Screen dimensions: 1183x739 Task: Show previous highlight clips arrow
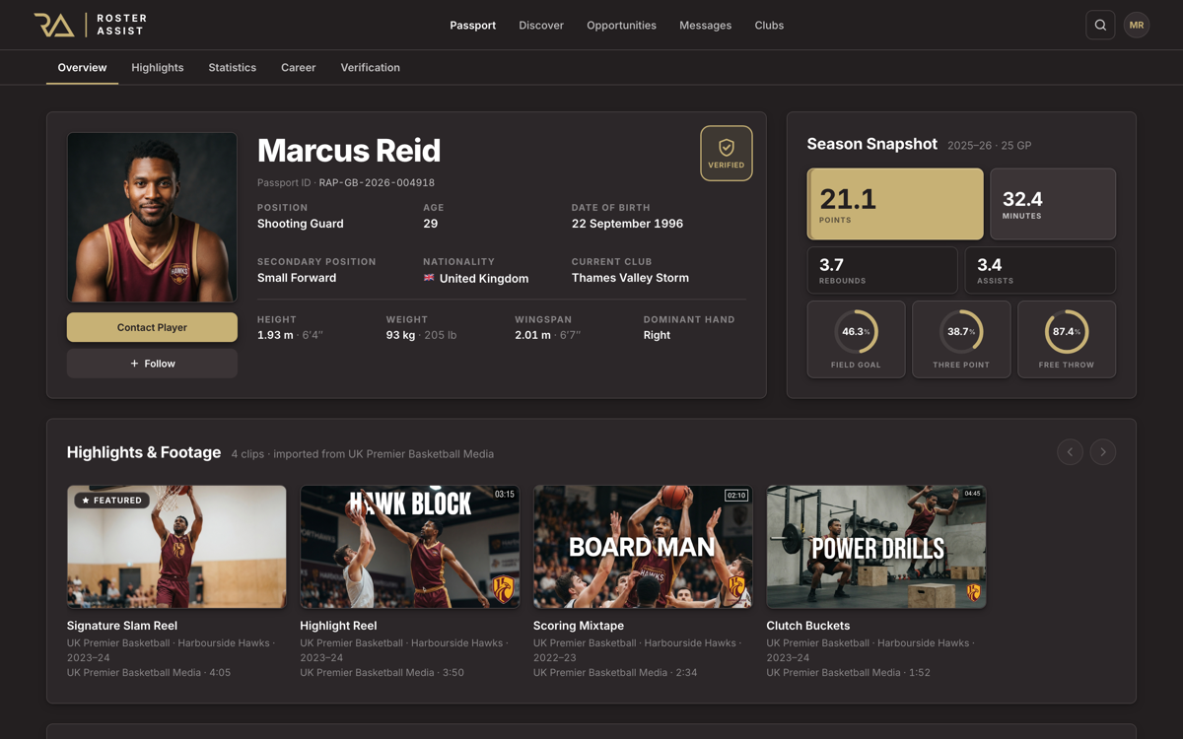[x=1070, y=452]
